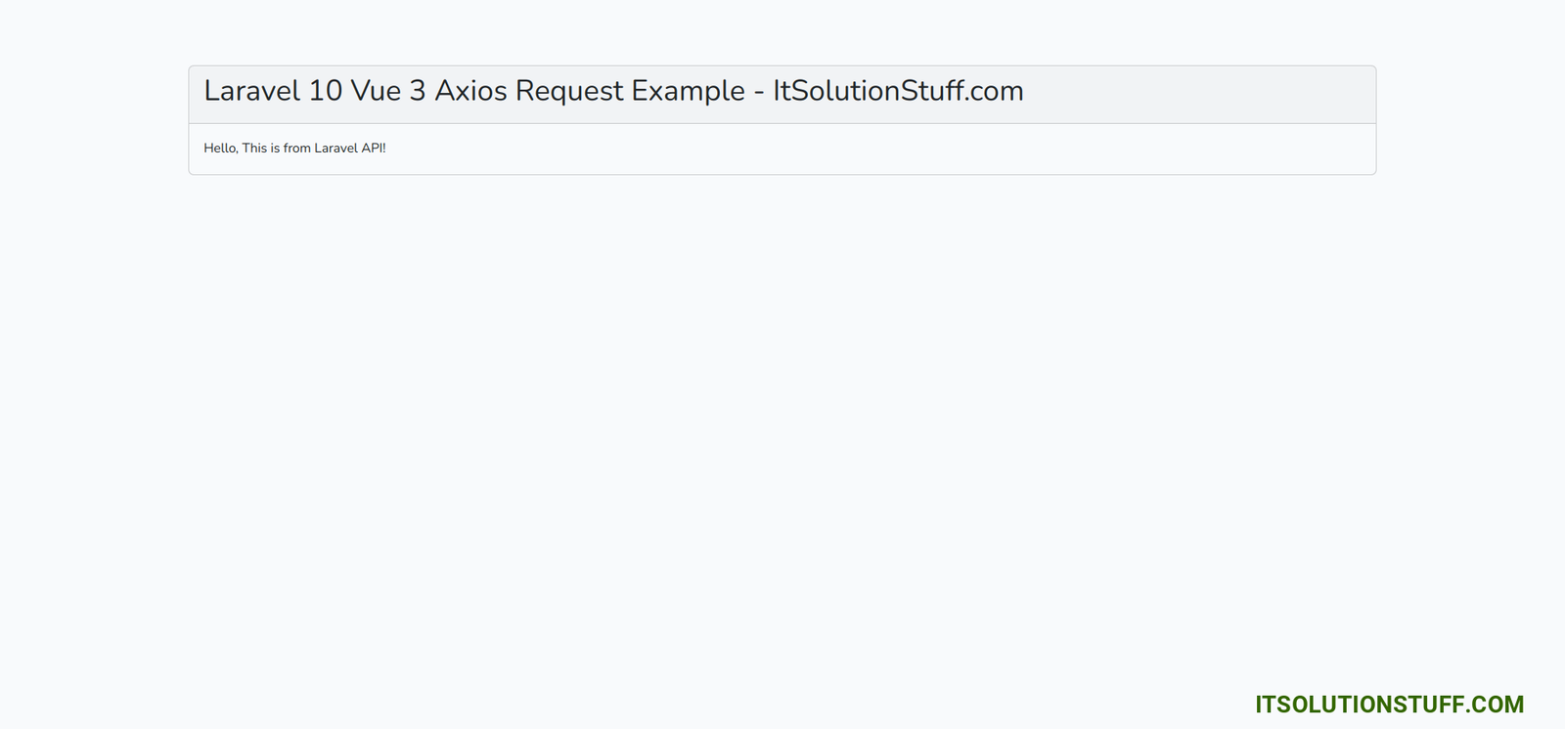The height and width of the screenshot is (729, 1565).
Task: Click the ITSOLUTIONSTUFF.COM green watermark
Action: (1389, 705)
